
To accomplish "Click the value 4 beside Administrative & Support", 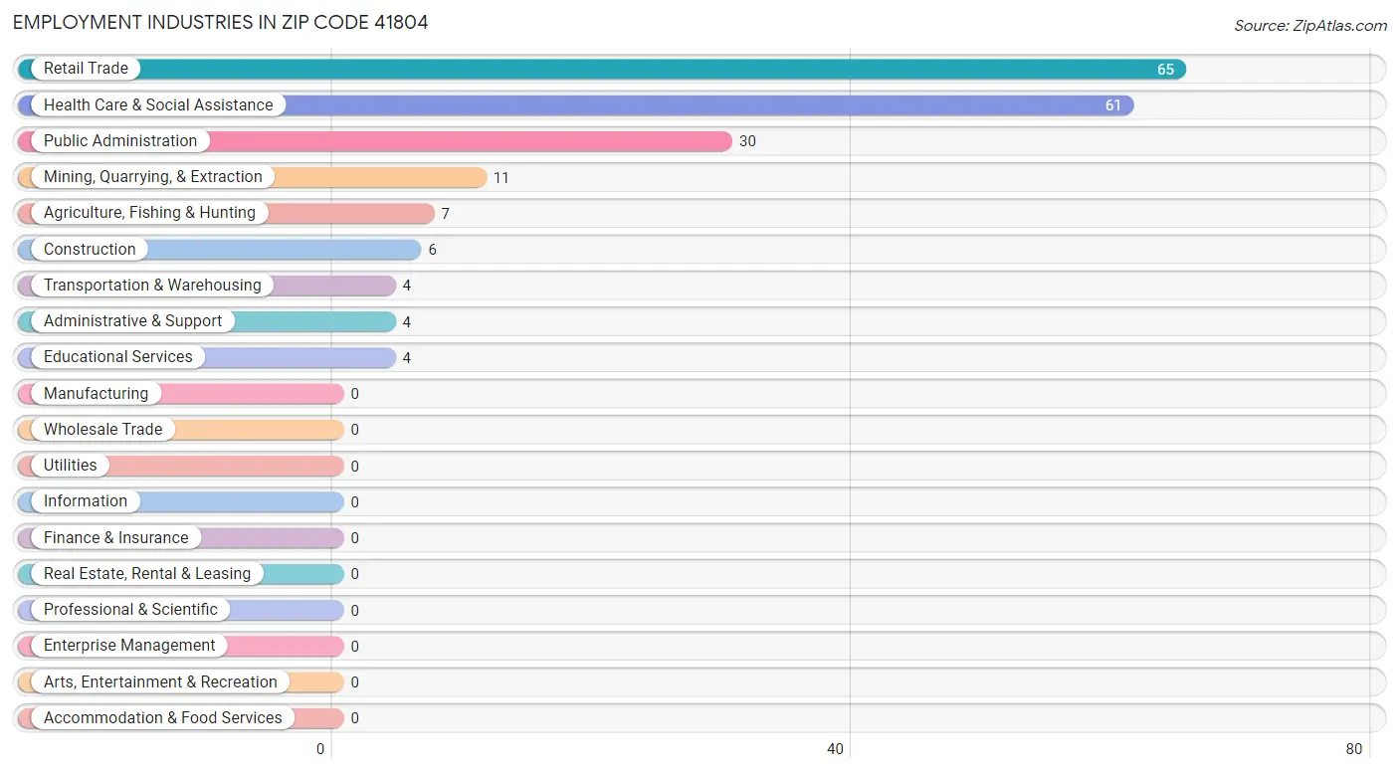I will pyautogui.click(x=407, y=321).
